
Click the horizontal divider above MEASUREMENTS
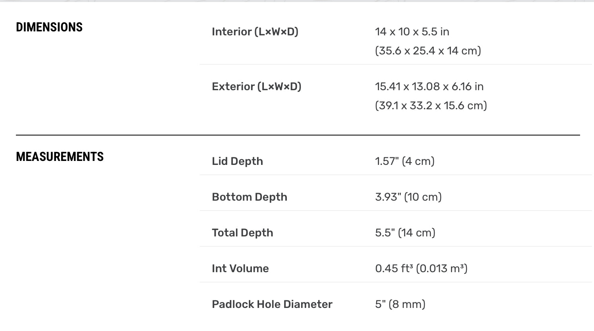pos(298,135)
